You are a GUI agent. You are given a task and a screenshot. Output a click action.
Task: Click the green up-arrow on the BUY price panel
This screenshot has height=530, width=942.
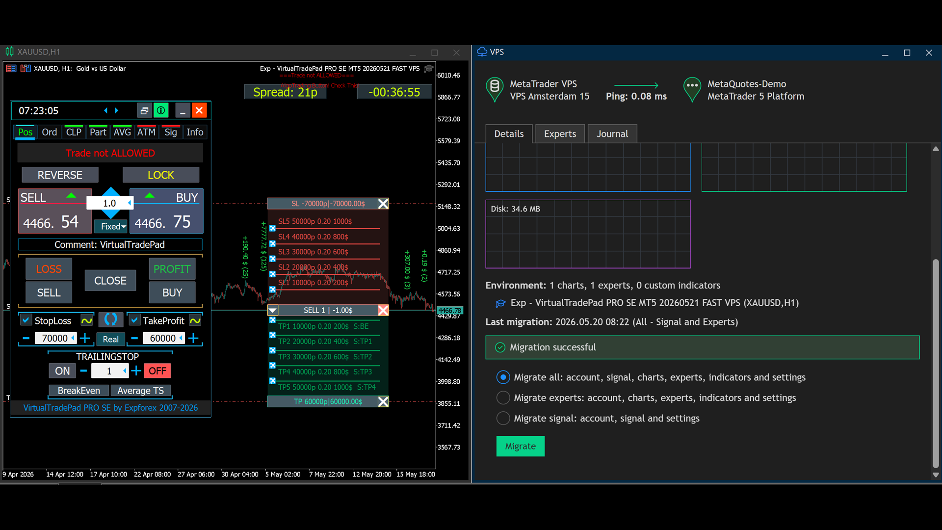coord(150,195)
